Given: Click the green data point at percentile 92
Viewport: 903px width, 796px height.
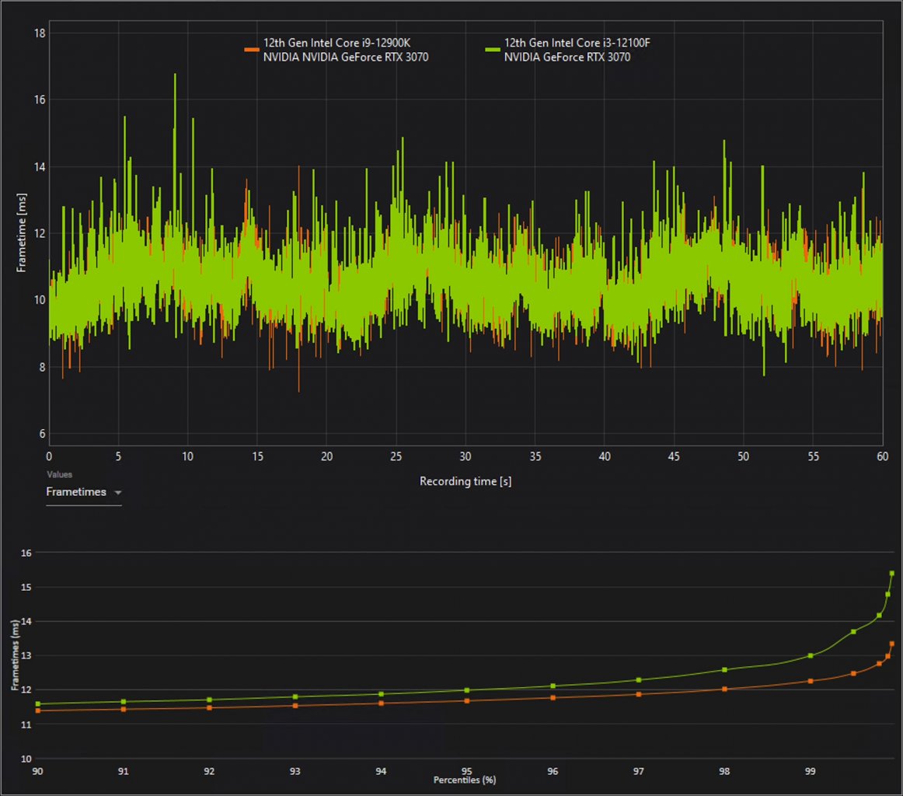Looking at the screenshot, I should coord(209,700).
